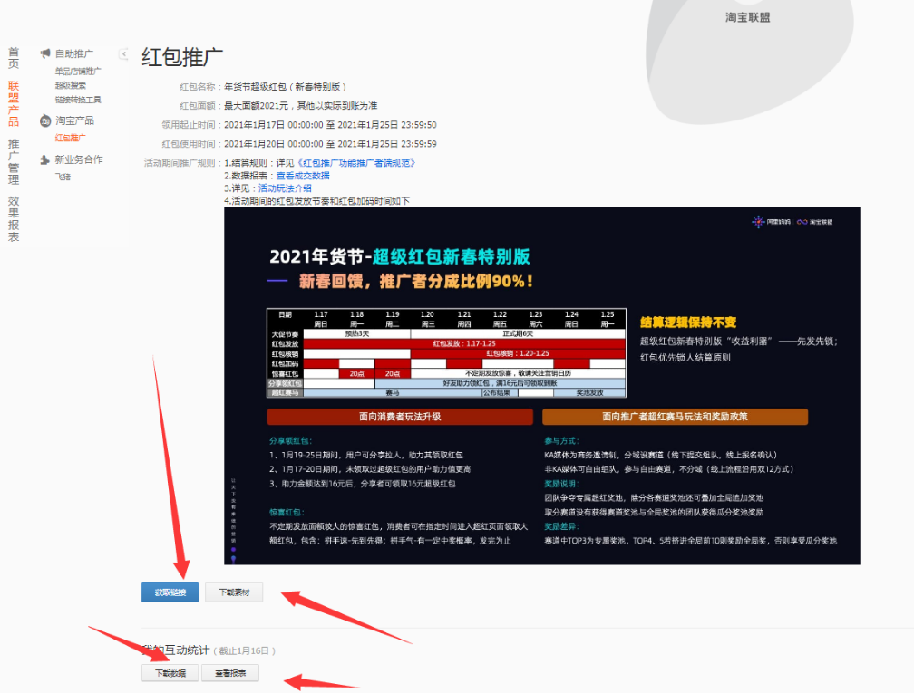The image size is (914, 693).
Task: Open 单品店铺推广 in the sidebar
Action: (x=78, y=72)
